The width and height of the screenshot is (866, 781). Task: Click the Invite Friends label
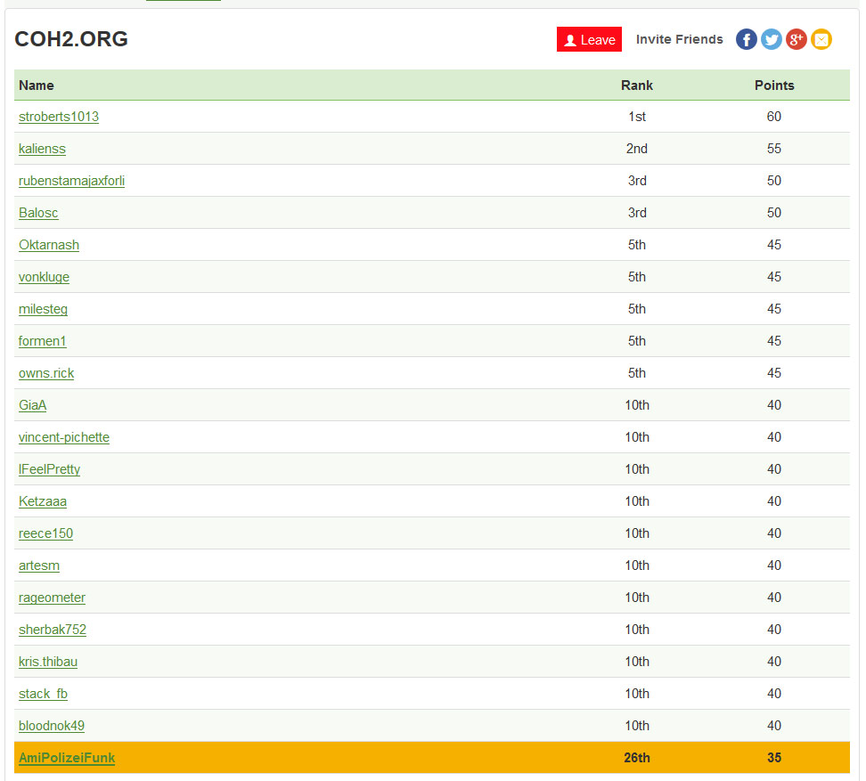pos(679,39)
